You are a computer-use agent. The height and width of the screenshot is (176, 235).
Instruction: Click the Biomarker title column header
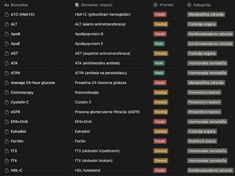pos(19,5)
